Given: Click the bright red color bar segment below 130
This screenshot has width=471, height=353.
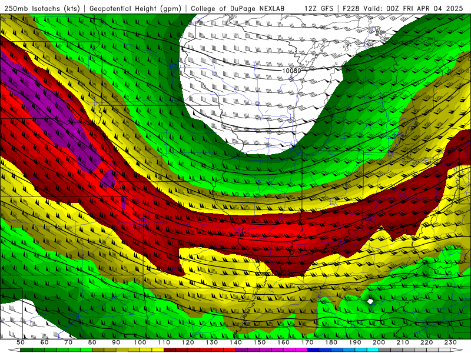Looking at the screenshot, I should (218, 350).
